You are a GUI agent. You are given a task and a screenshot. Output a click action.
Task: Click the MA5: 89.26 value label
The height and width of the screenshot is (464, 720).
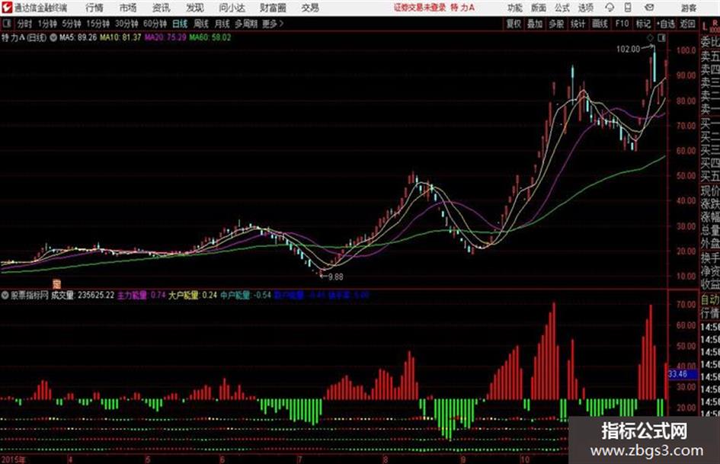(78, 37)
